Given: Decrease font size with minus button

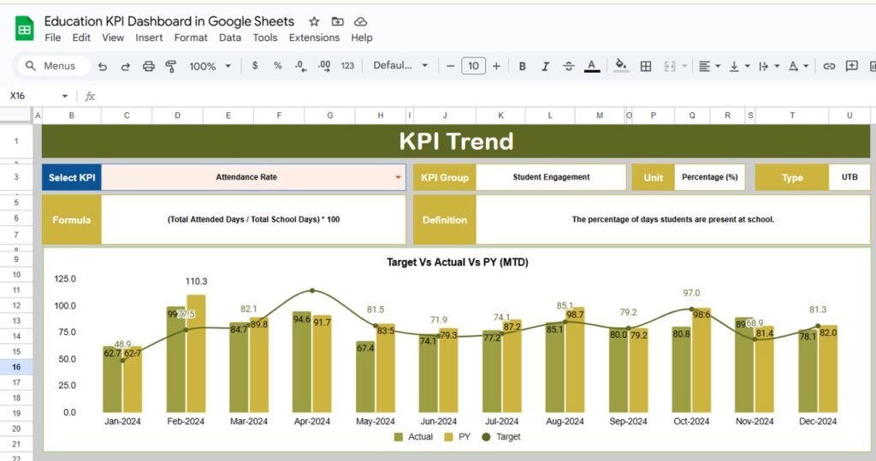Looking at the screenshot, I should [450, 66].
